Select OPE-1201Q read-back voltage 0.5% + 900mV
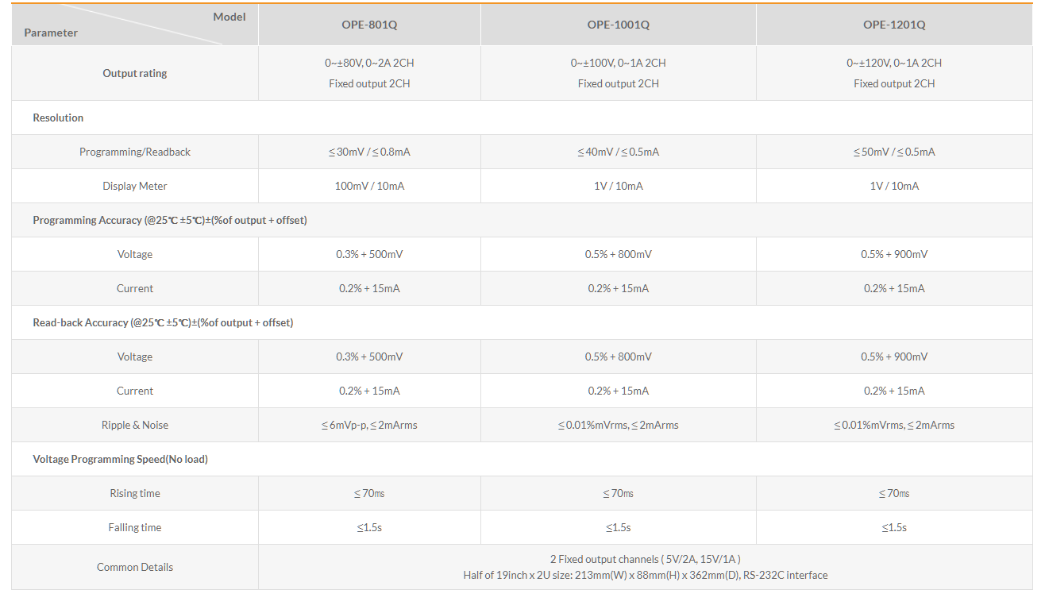The height and width of the screenshot is (609, 1045). pos(894,357)
